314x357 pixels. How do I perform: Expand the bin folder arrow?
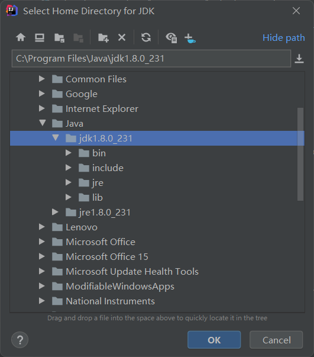click(x=69, y=153)
